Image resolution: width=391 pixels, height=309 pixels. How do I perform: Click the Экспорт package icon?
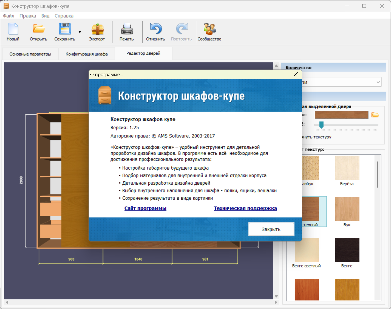(97, 29)
